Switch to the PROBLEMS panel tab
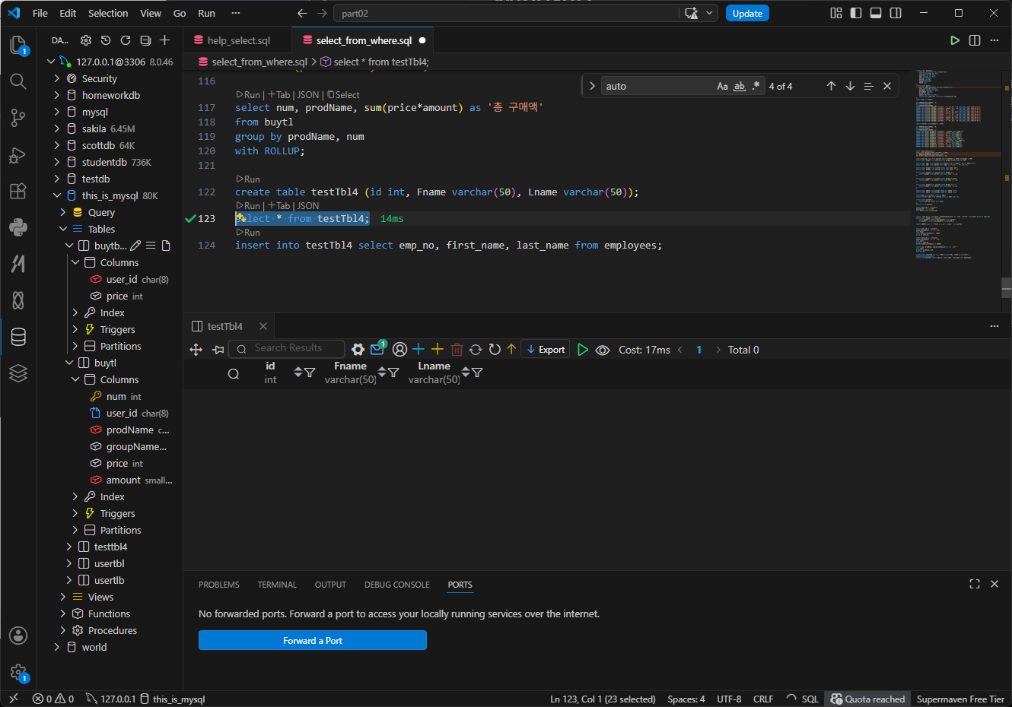This screenshot has height=707, width=1012. [219, 585]
